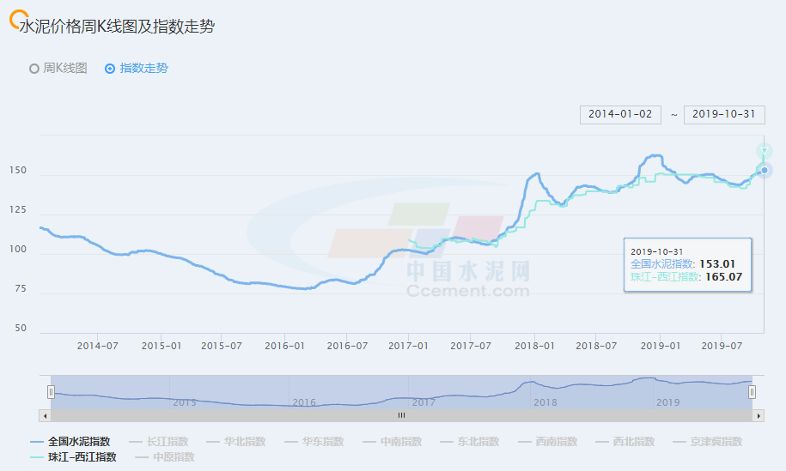The width and height of the screenshot is (786, 471).
Task: Click the horizontal scrollbar center grip
Action: [x=400, y=415]
